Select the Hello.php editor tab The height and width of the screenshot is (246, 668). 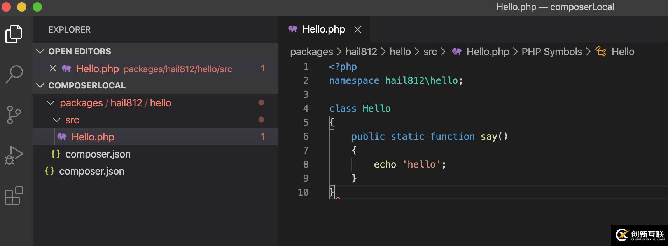point(324,29)
